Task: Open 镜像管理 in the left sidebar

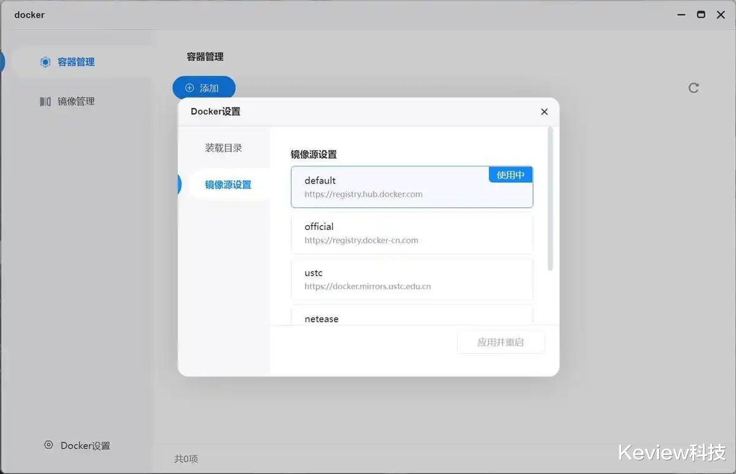Action: click(77, 102)
